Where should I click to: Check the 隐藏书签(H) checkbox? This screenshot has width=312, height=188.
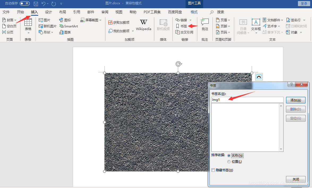coord(213,170)
